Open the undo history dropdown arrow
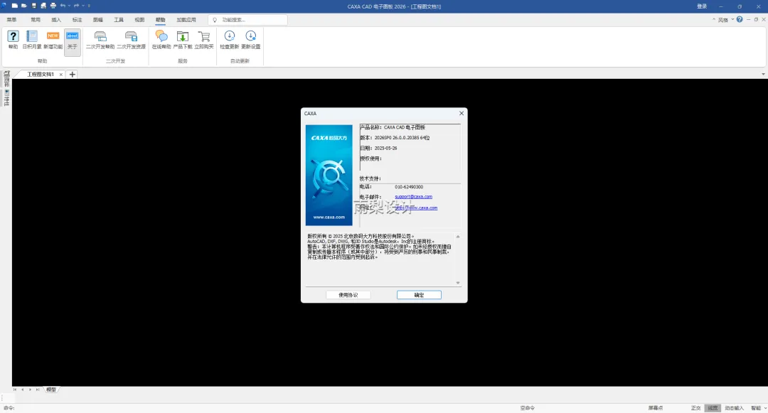This screenshot has height=413, width=768. click(x=69, y=6)
